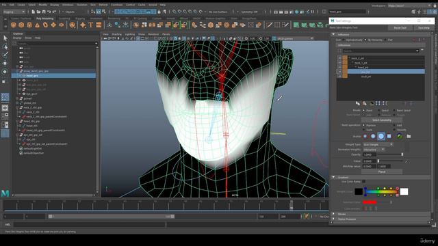438x246 pixels.
Task: Click the Select Geometry button
Action: click(x=382, y=120)
